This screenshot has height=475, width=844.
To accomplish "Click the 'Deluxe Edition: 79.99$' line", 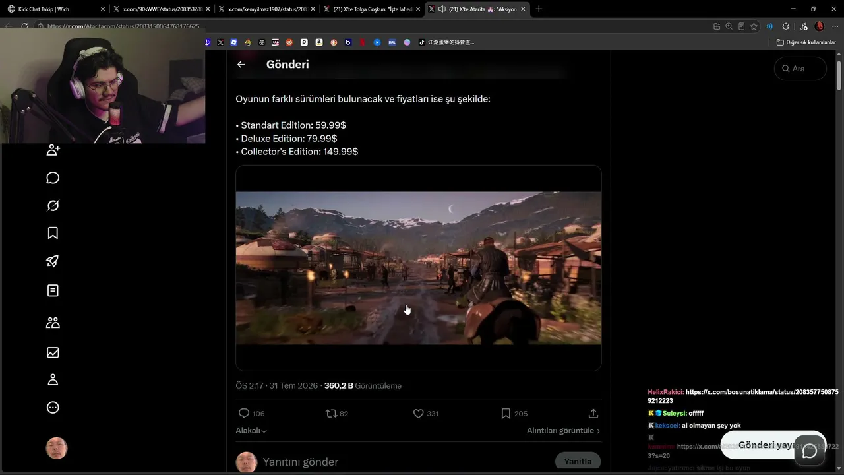I will pos(286,139).
